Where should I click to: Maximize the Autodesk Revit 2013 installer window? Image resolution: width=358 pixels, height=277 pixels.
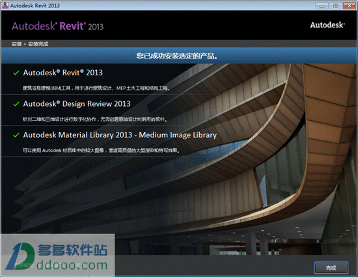coord(335,5)
